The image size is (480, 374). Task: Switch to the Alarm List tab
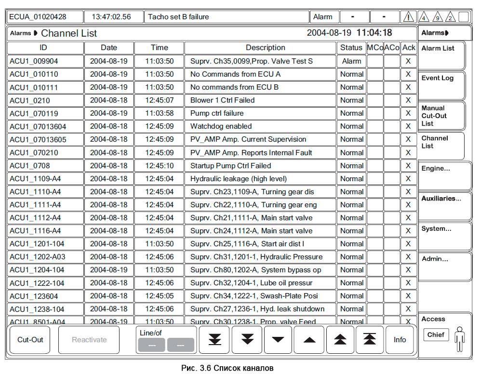point(441,55)
